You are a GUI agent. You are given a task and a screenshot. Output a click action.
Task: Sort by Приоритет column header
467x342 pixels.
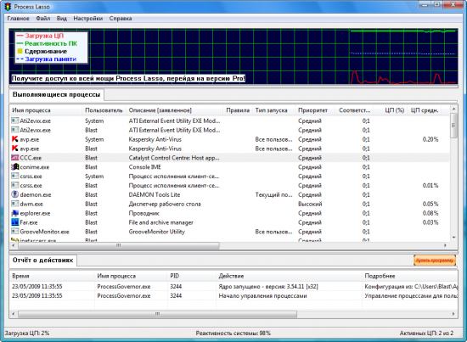[x=314, y=110]
